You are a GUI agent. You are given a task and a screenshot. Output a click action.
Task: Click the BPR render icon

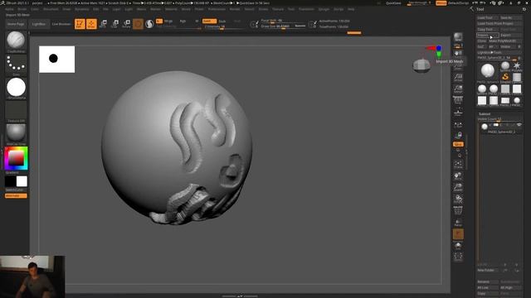coord(458,36)
